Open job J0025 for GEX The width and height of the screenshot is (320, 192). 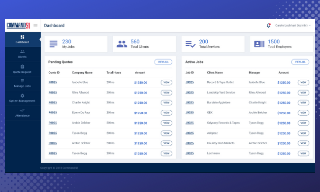tap(190, 113)
